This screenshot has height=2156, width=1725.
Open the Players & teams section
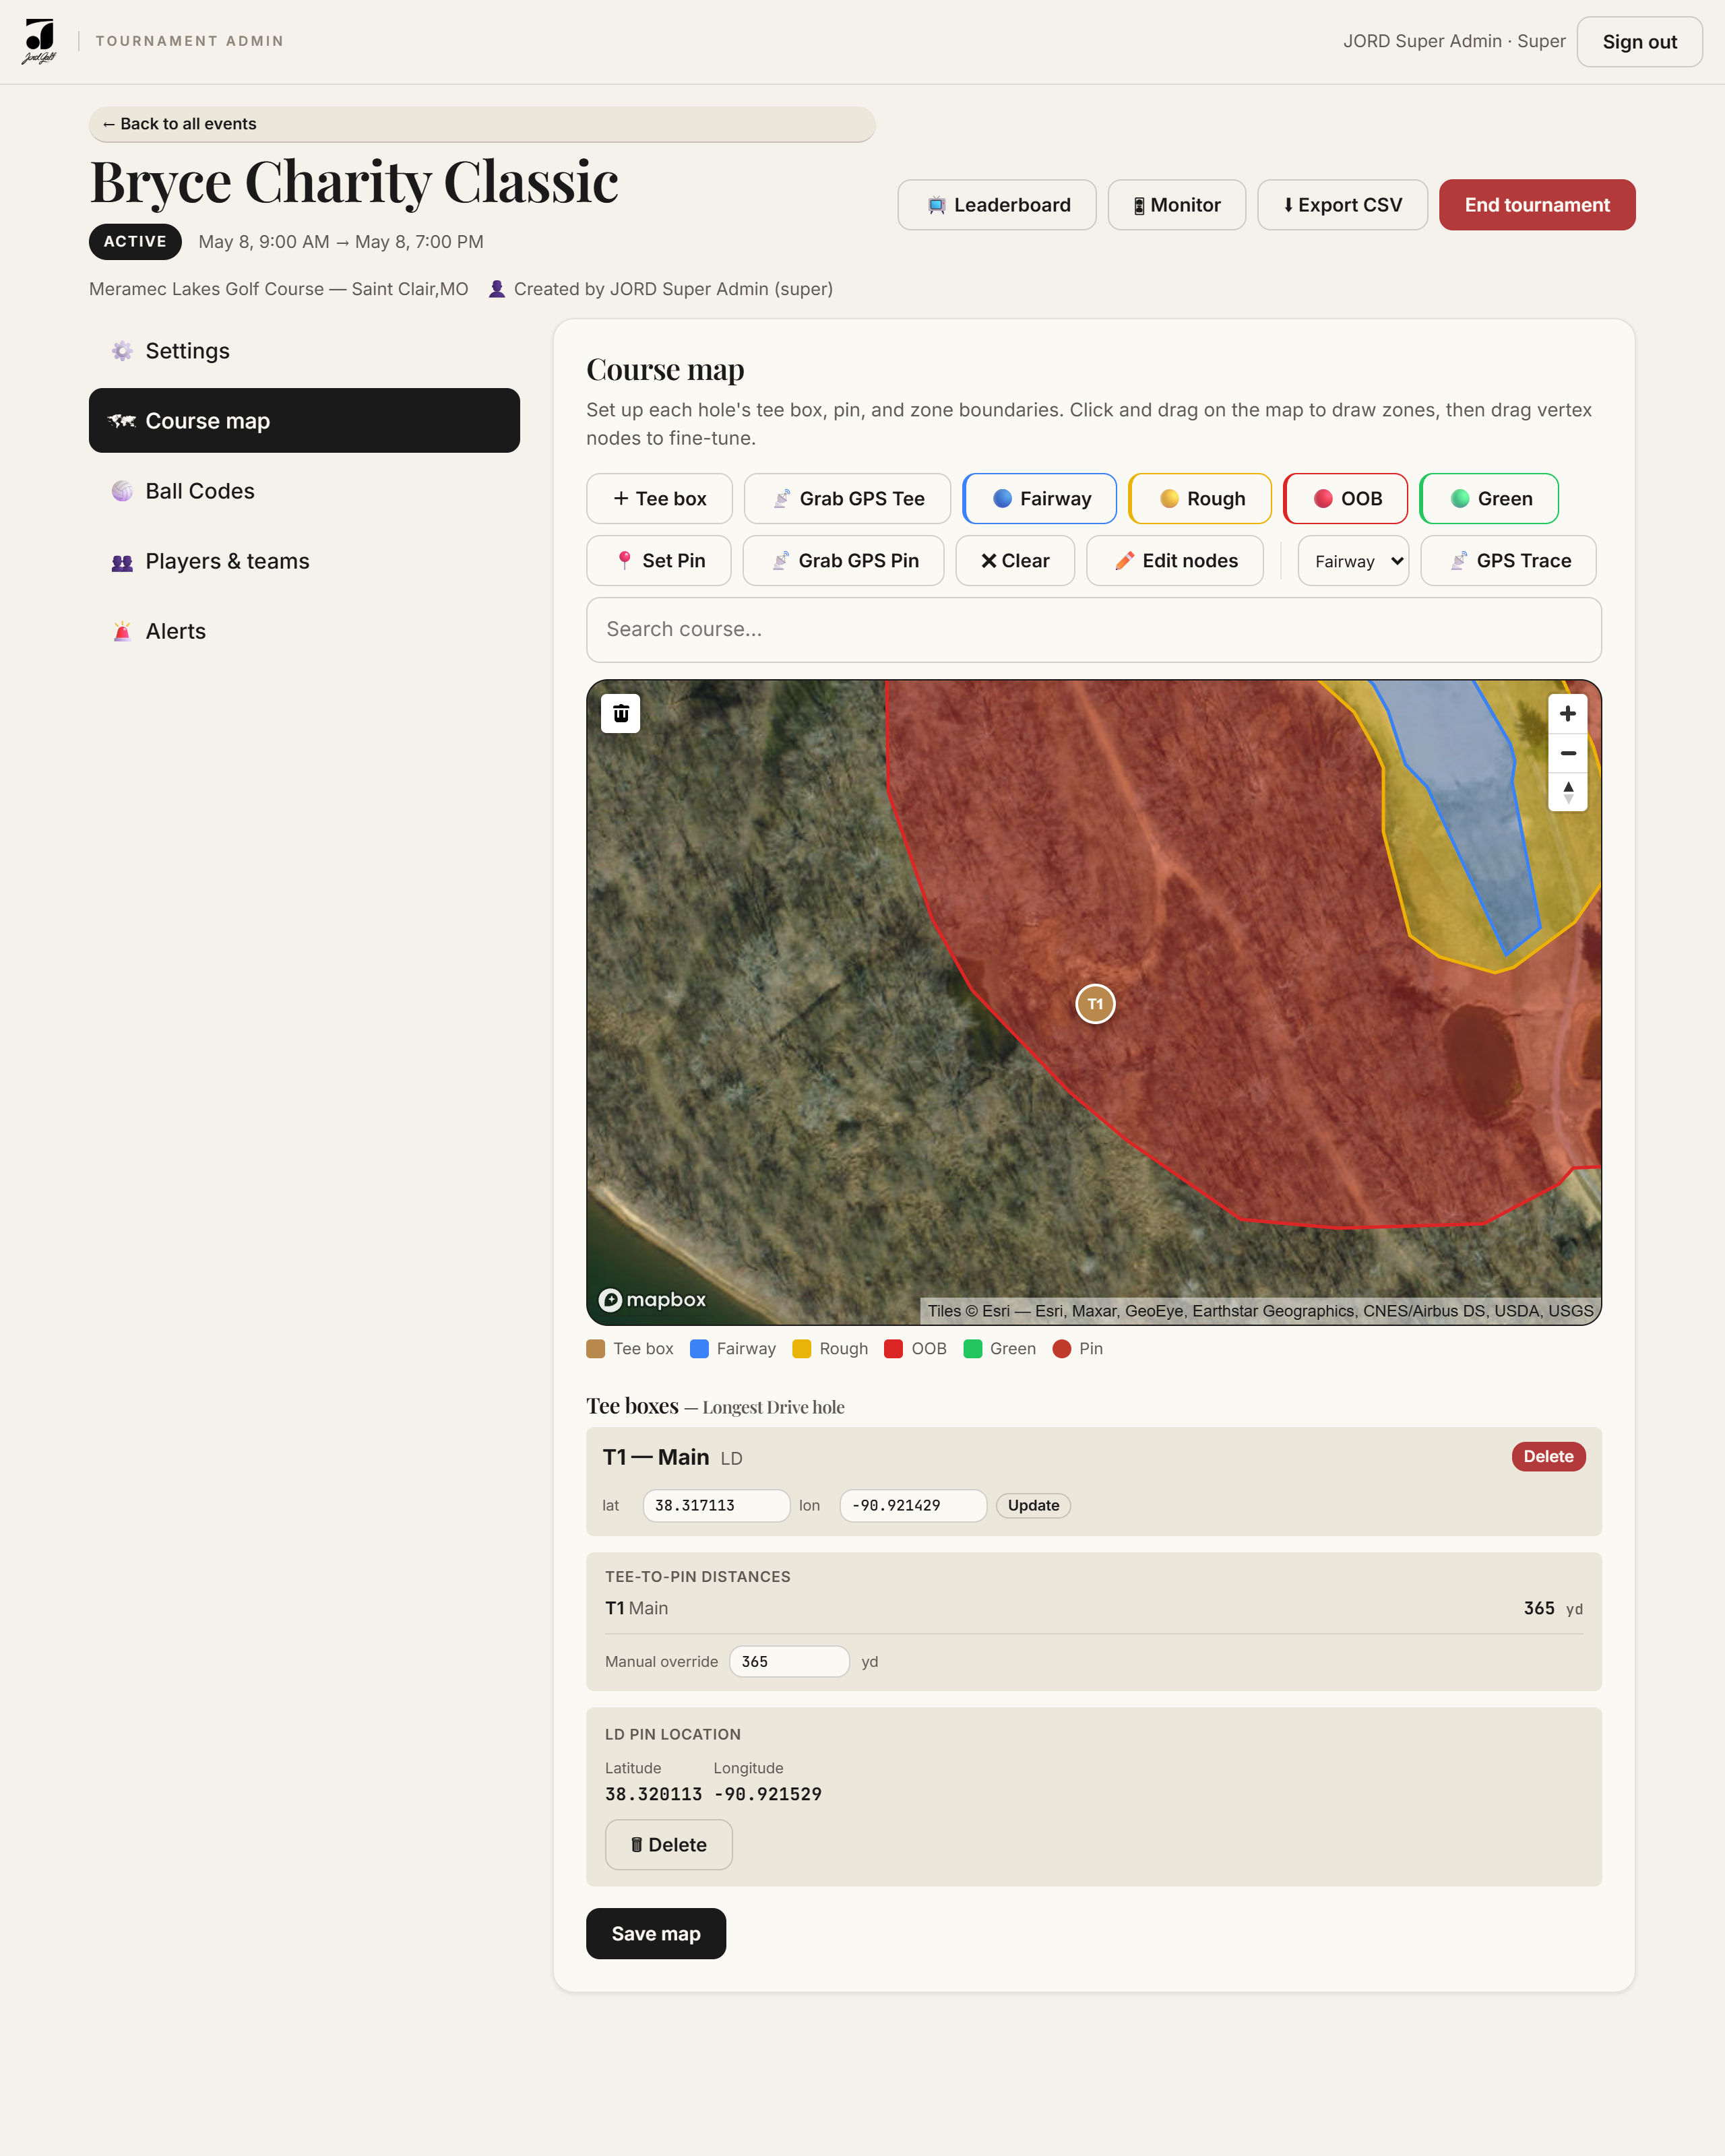(x=304, y=561)
